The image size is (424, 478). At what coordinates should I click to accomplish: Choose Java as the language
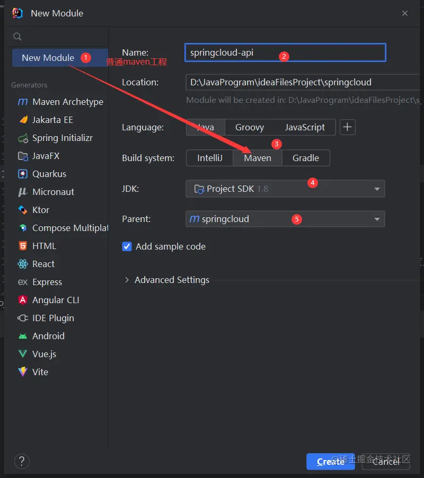(206, 127)
